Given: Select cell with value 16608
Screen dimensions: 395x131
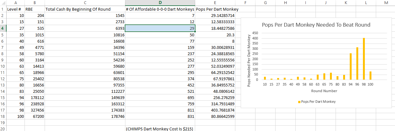Looking at the screenshot, I should point(85,40).
